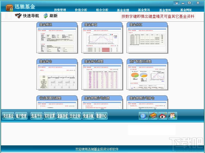This screenshot has height=153, width=205.
Task: Open the books manual icon
Action: coord(153,116)
